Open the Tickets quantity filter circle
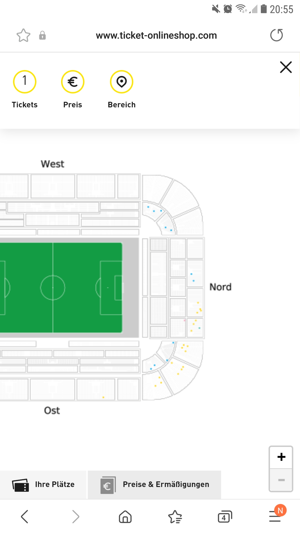 (x=25, y=82)
